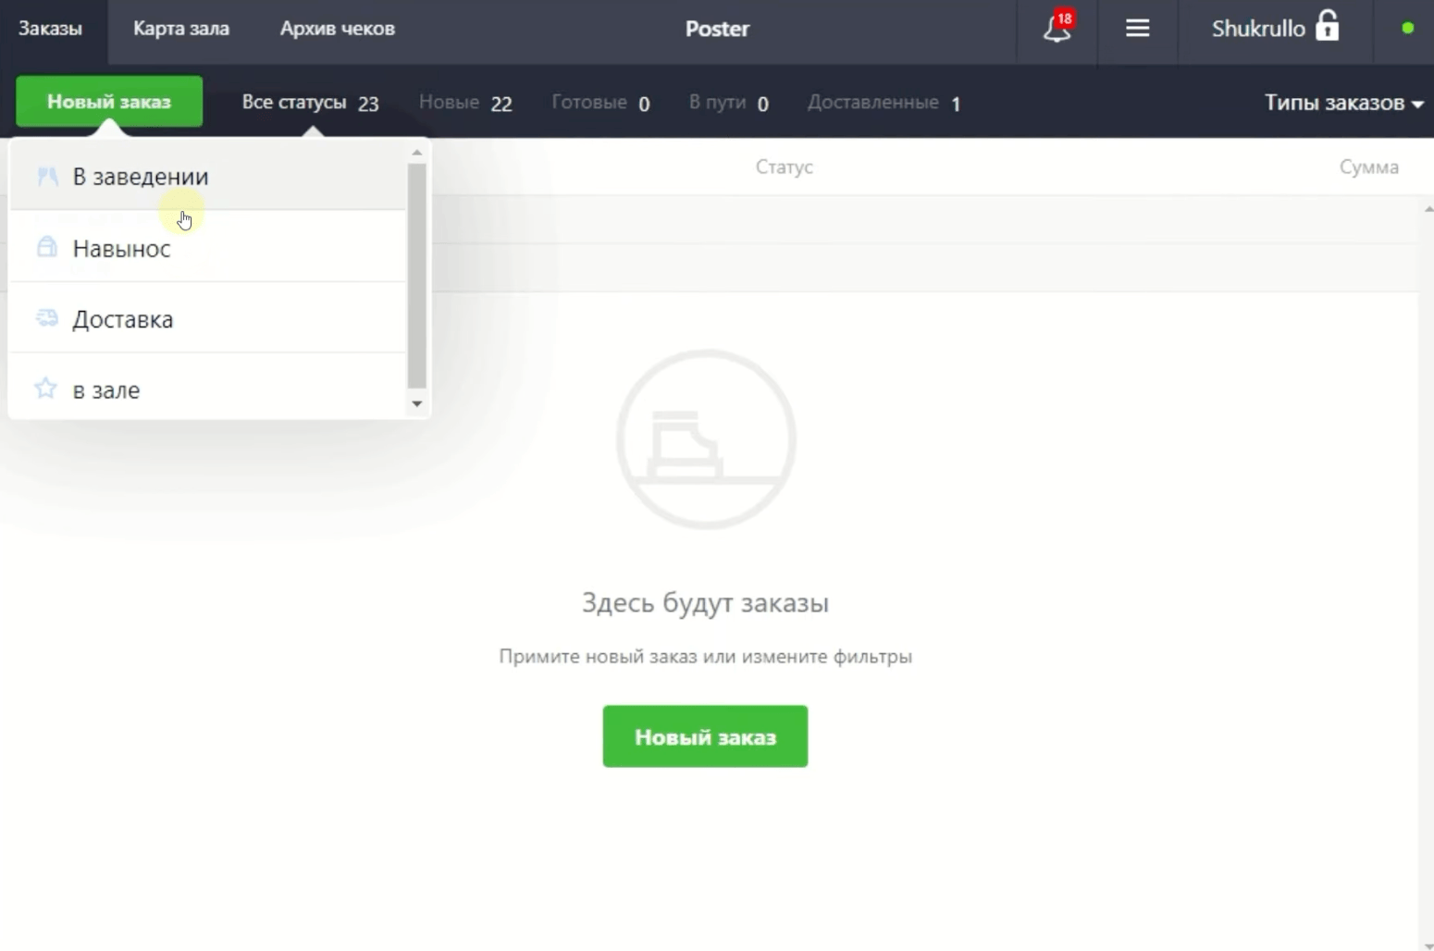Click the bag icon for Навынос
Screen dimensions: 1434x951
[46, 247]
